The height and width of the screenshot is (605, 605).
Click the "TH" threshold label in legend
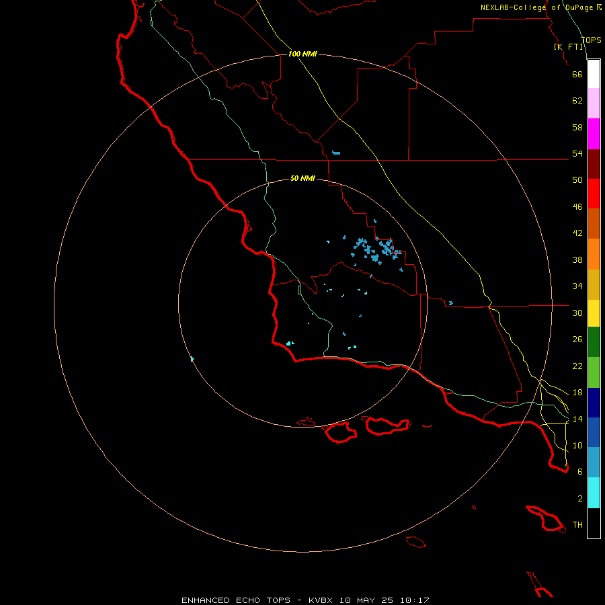tap(577, 525)
